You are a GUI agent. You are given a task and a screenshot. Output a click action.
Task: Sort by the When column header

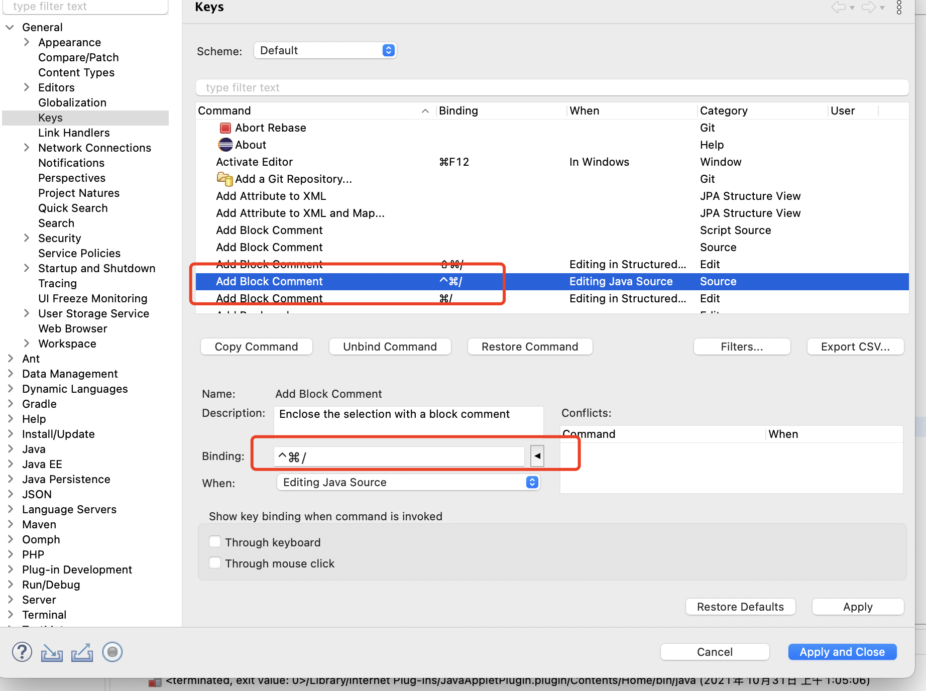[632, 110]
